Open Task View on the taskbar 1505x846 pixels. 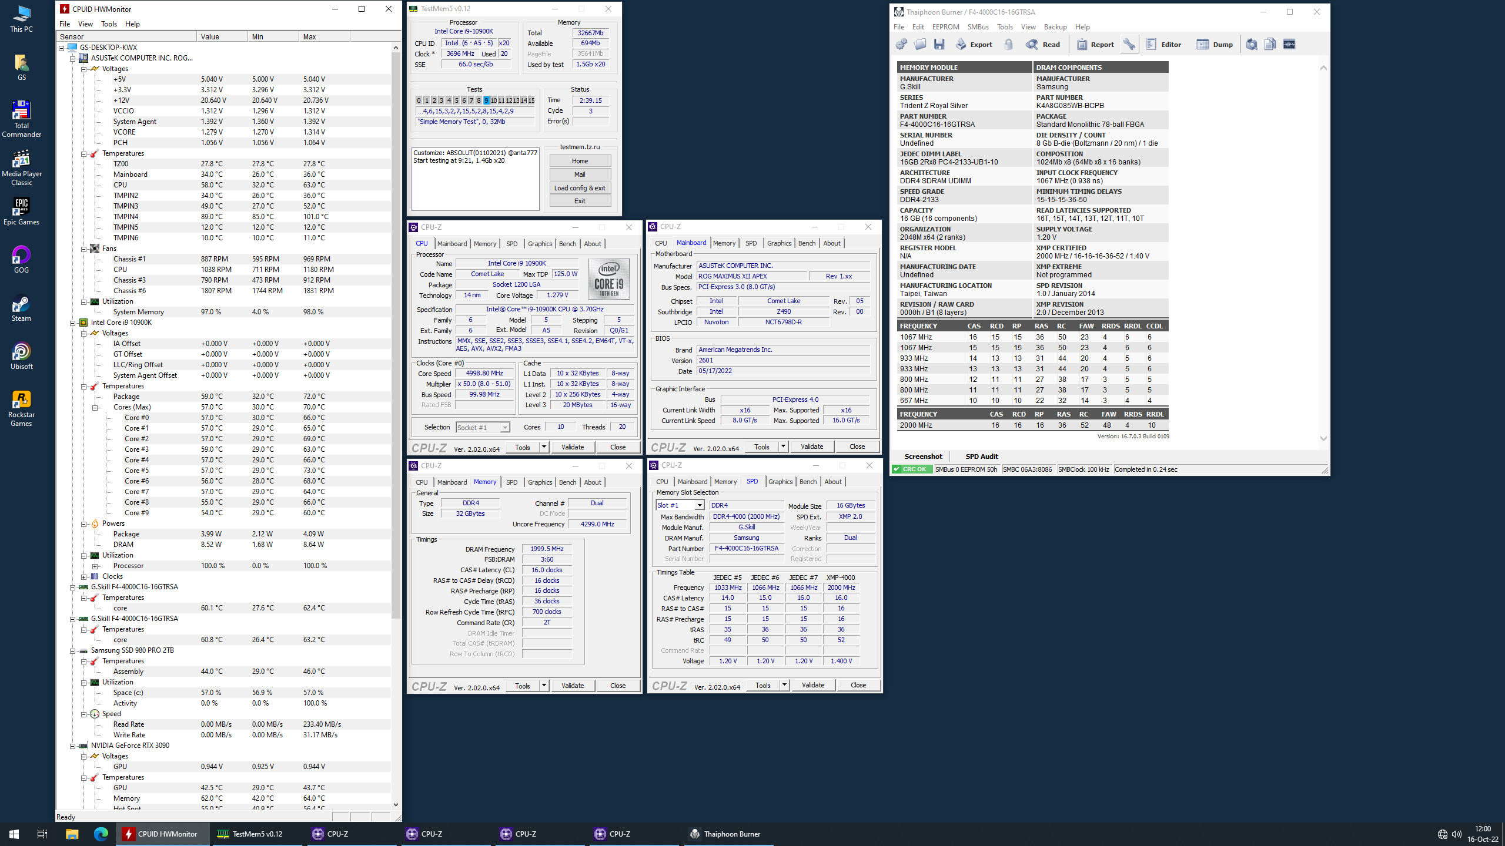point(42,834)
